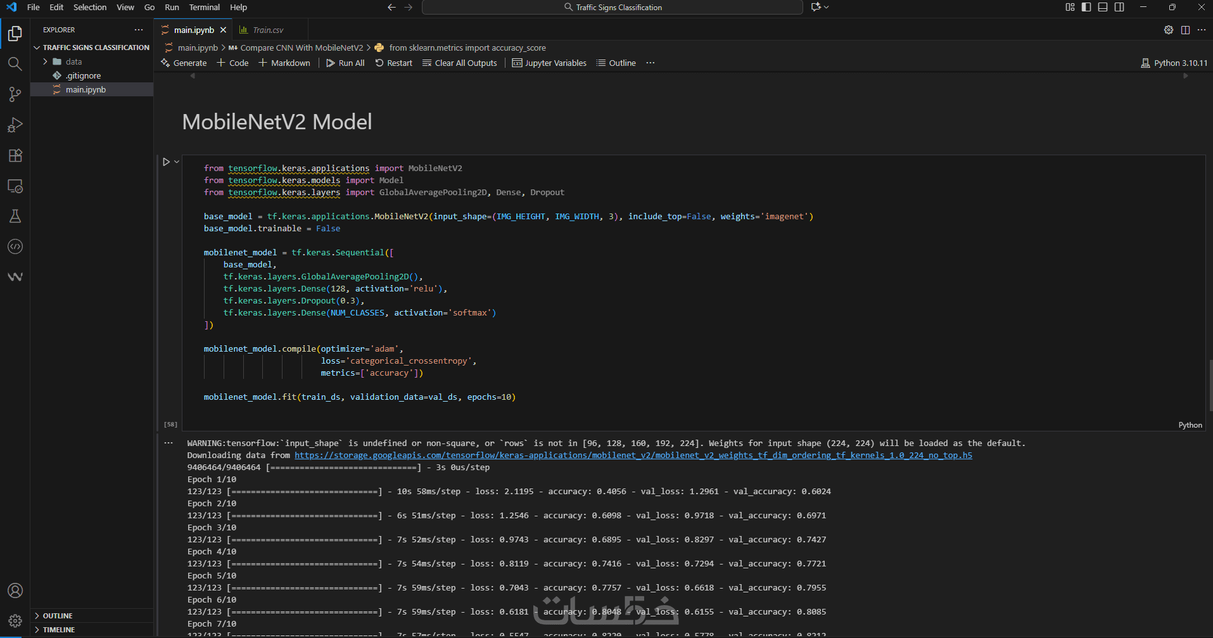Toggle the primary side bar layout button
Image resolution: width=1213 pixels, height=638 pixels.
[1086, 7]
